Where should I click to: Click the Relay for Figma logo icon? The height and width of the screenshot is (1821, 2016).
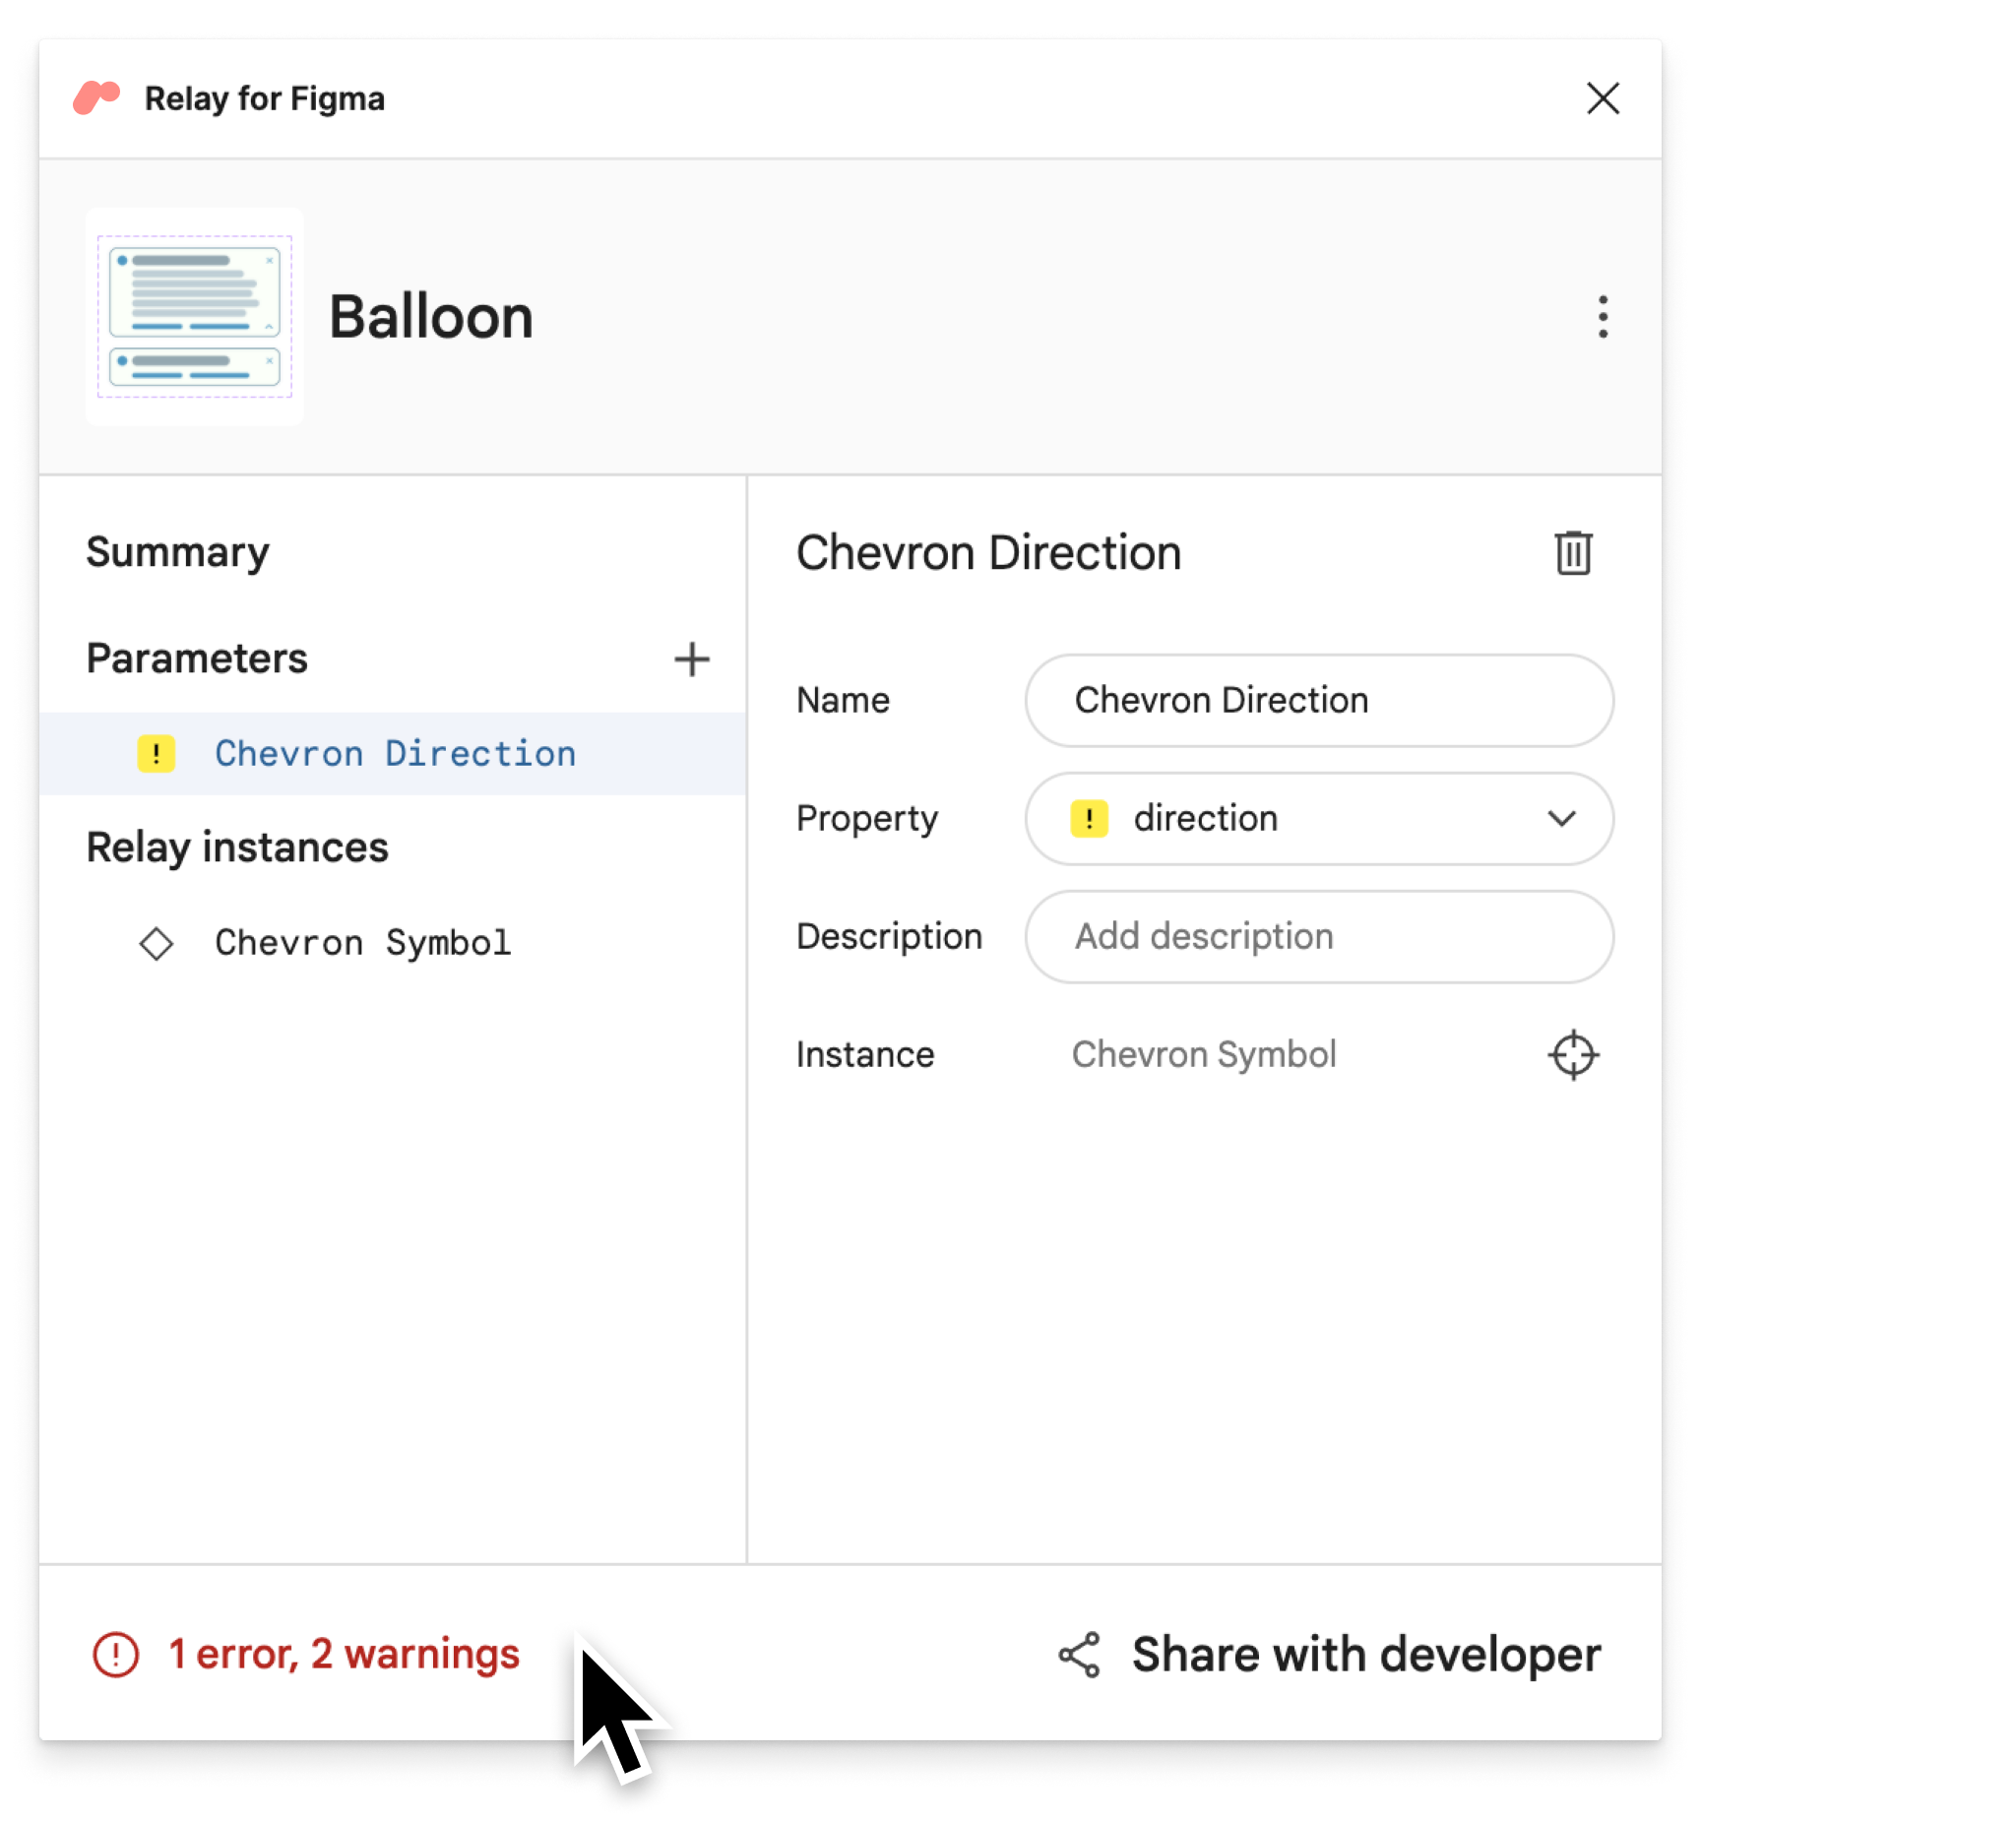(x=96, y=96)
